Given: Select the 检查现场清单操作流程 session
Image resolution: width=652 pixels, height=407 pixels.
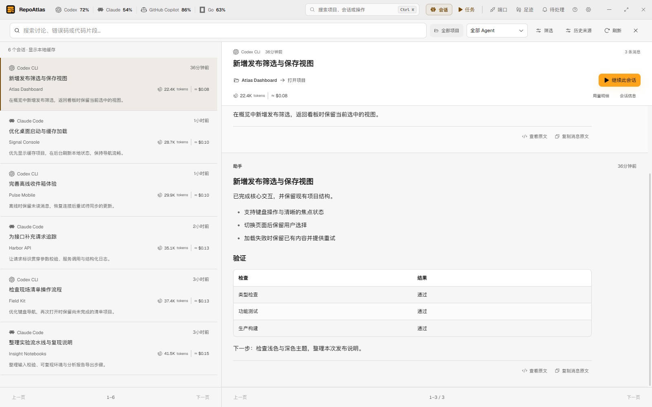Looking at the screenshot, I should pyautogui.click(x=109, y=296).
